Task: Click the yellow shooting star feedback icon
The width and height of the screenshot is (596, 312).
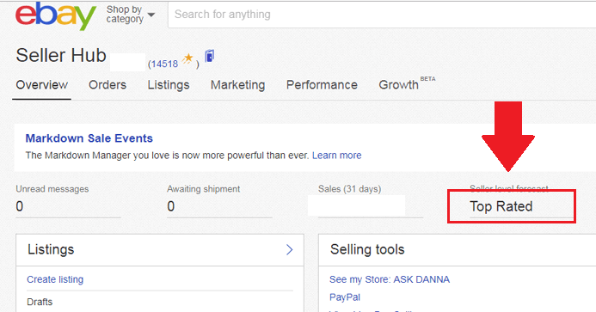Action: tap(187, 59)
